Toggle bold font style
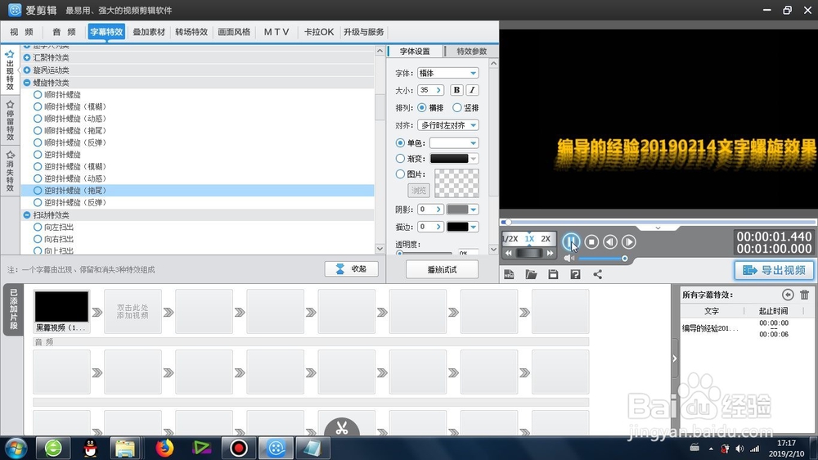The image size is (818, 460). point(456,90)
